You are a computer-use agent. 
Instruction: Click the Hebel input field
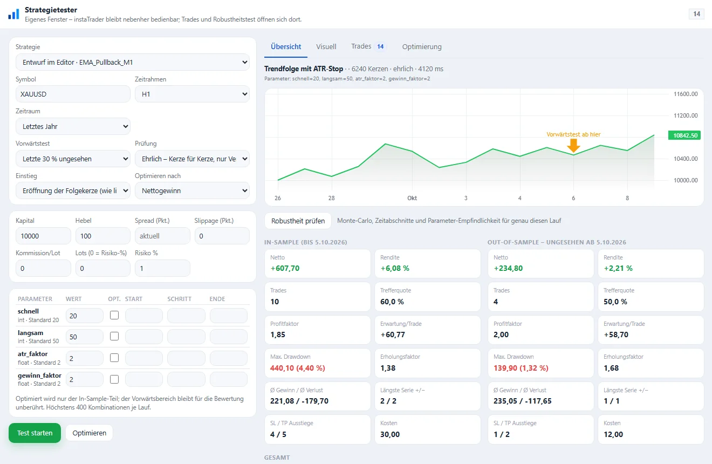pyautogui.click(x=103, y=236)
